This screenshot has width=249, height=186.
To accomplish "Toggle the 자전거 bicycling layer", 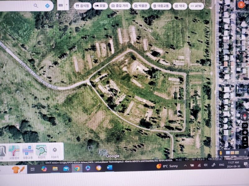I will click(41, 152).
